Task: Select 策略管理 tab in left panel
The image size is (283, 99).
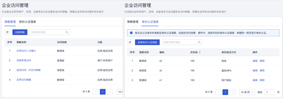Action: [x=10, y=22]
